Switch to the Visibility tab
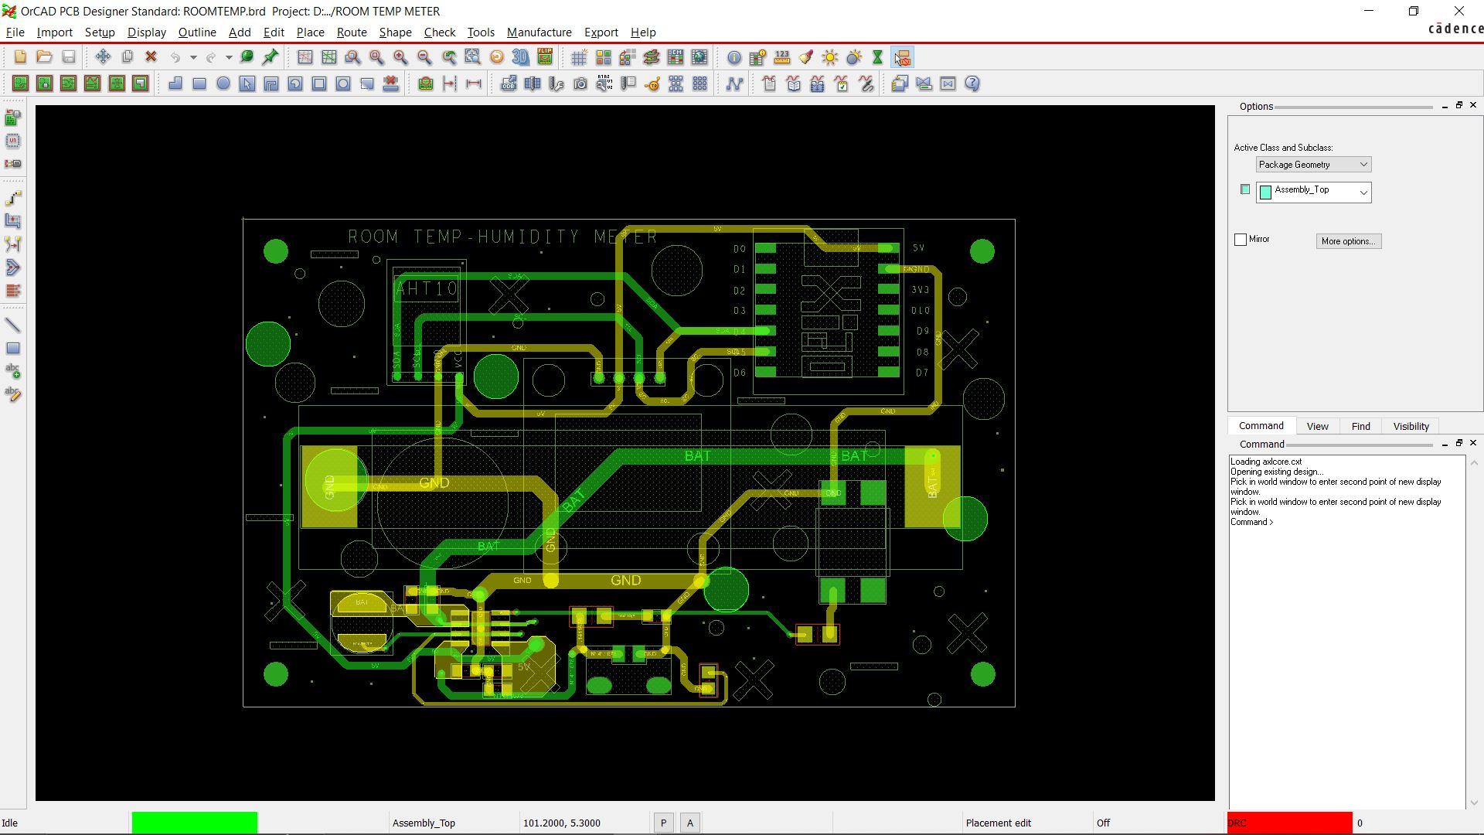1484x835 pixels. pyautogui.click(x=1411, y=427)
